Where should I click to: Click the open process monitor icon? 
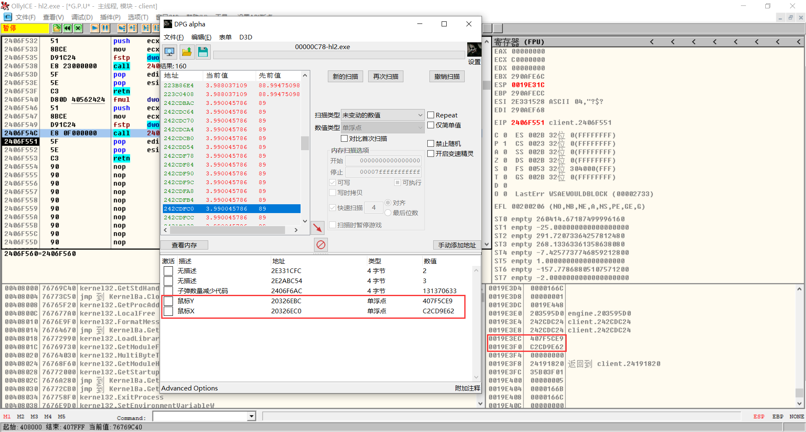[x=170, y=52]
